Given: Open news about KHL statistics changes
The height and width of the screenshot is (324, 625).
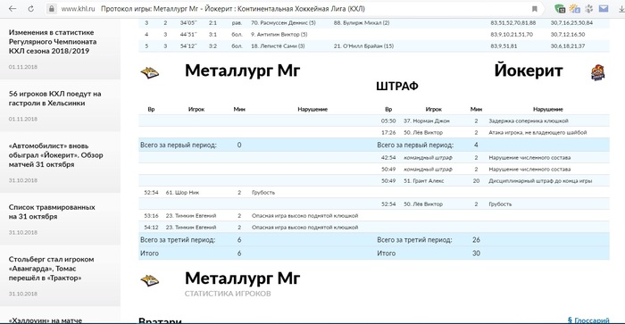Looking at the screenshot, I should click(53, 41).
